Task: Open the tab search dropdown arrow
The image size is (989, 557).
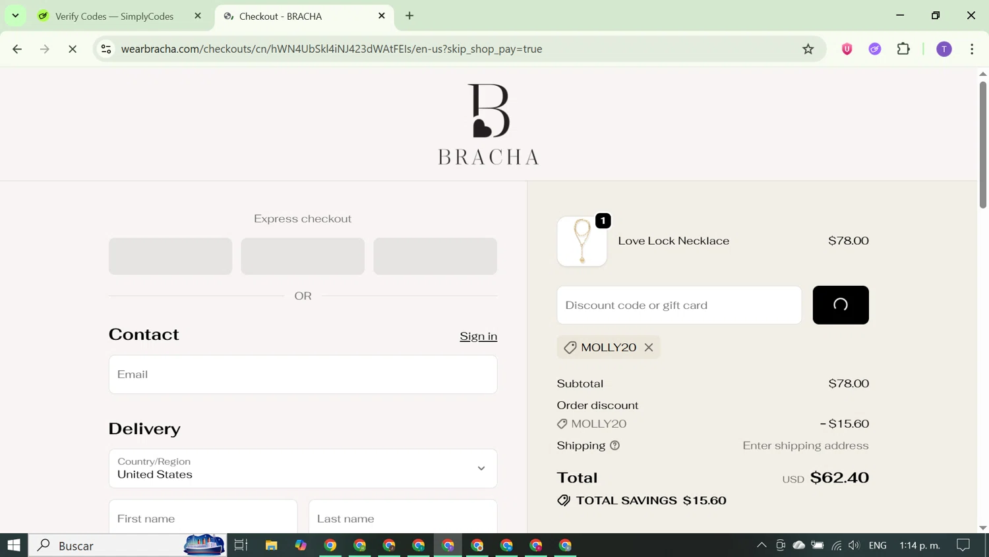Action: 15,16
